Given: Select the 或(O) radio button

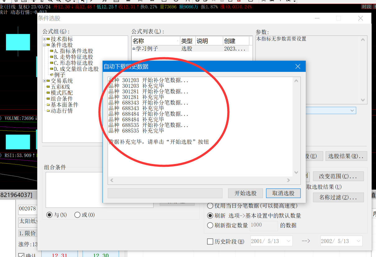Looking at the screenshot, I should point(78,215).
